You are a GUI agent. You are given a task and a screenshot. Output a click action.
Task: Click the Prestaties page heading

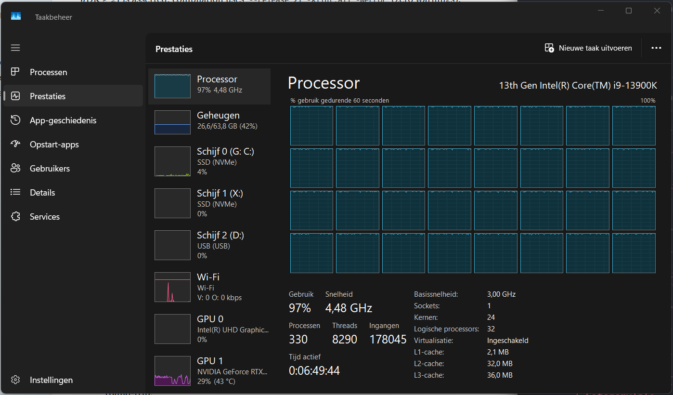pos(174,49)
